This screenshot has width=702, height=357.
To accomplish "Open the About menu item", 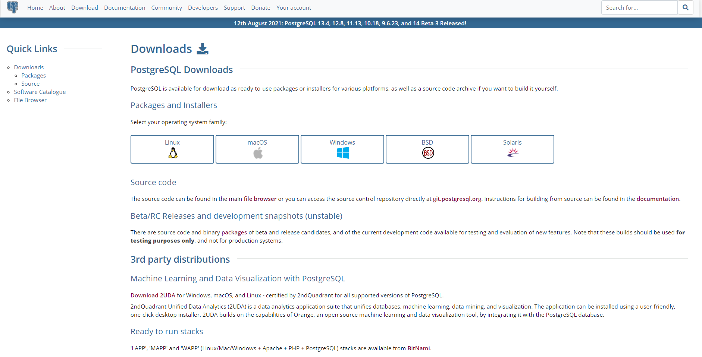I will click(x=57, y=8).
